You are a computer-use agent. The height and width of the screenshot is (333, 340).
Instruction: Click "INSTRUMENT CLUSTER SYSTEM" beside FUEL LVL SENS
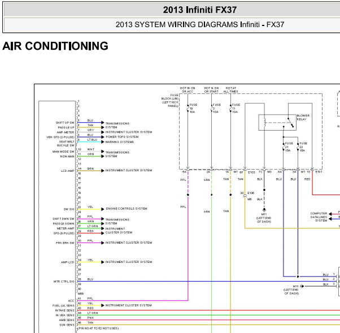[x=129, y=305]
